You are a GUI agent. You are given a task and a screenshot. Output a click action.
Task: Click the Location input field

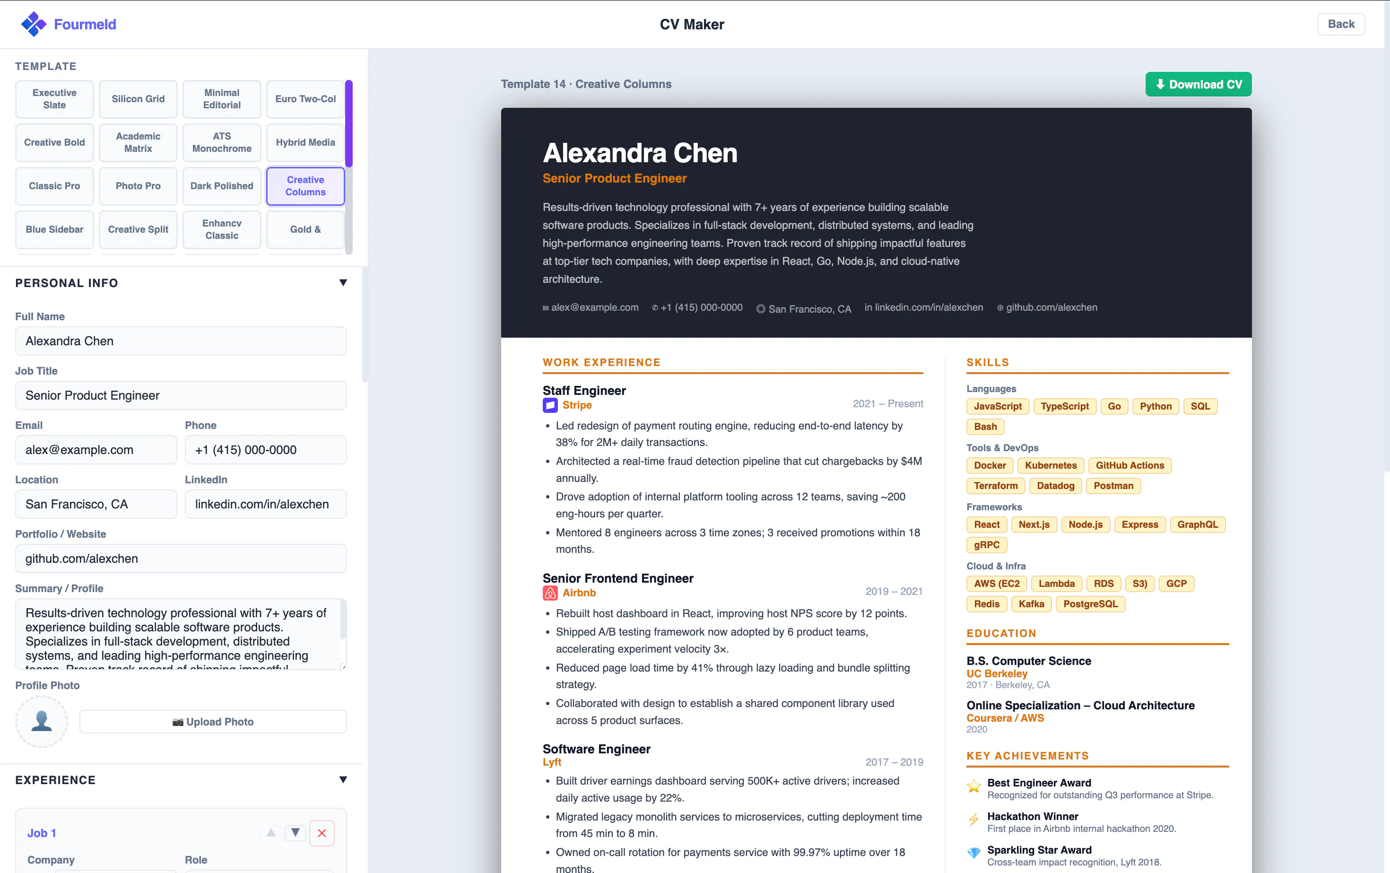coord(96,504)
